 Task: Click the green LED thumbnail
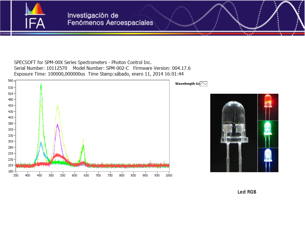pos(268,134)
